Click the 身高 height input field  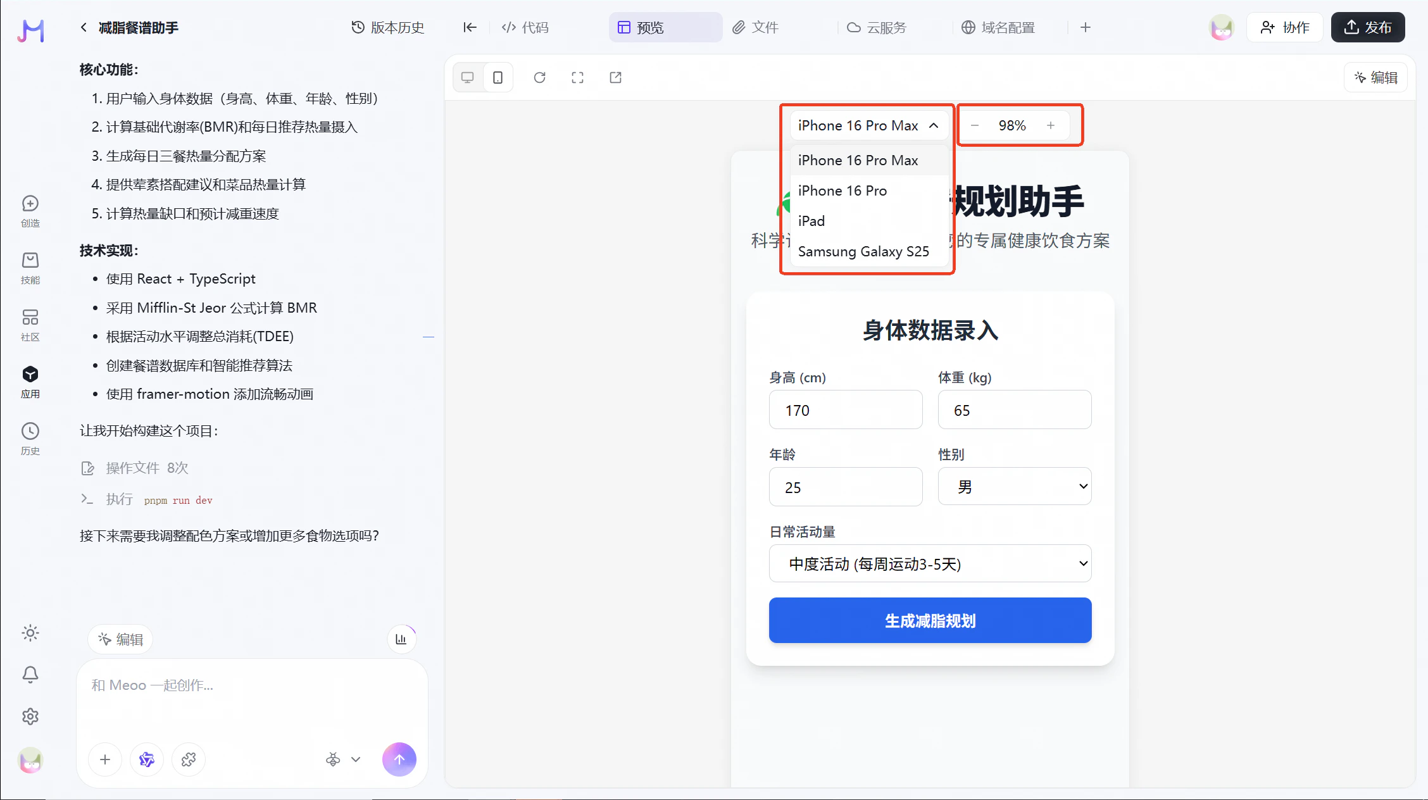[x=845, y=410]
